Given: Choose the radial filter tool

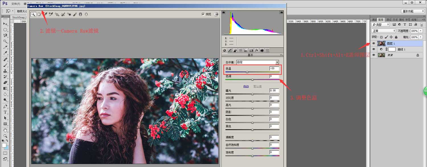Looking at the screenshot, I should 86,14.
